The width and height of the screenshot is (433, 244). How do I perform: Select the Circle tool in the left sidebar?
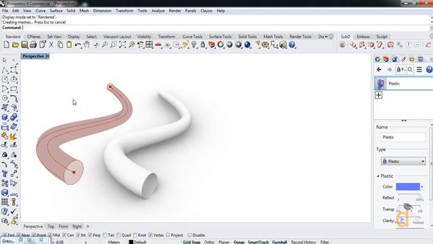[x=5, y=79]
